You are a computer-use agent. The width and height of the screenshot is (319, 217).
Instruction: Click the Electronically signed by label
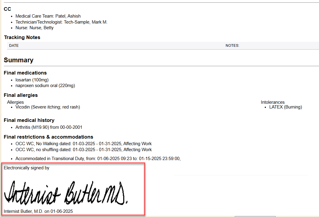(27, 168)
